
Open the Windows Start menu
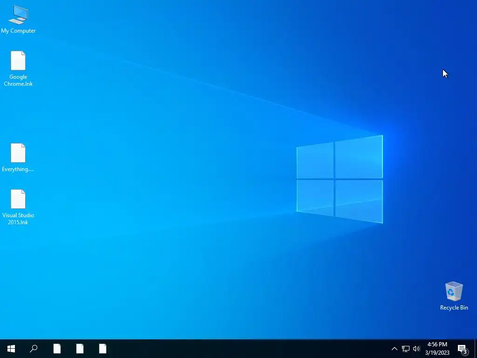pos(11,349)
